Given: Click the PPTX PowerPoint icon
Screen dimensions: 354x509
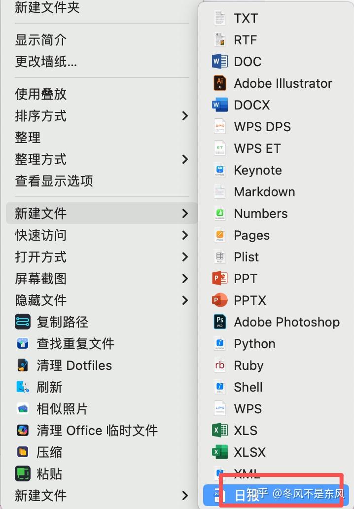Looking at the screenshot, I should pos(220,300).
